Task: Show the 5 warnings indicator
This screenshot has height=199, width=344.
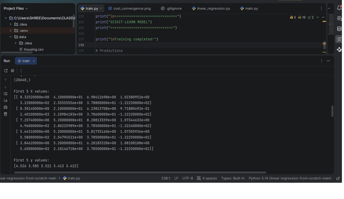Action: point(293,17)
